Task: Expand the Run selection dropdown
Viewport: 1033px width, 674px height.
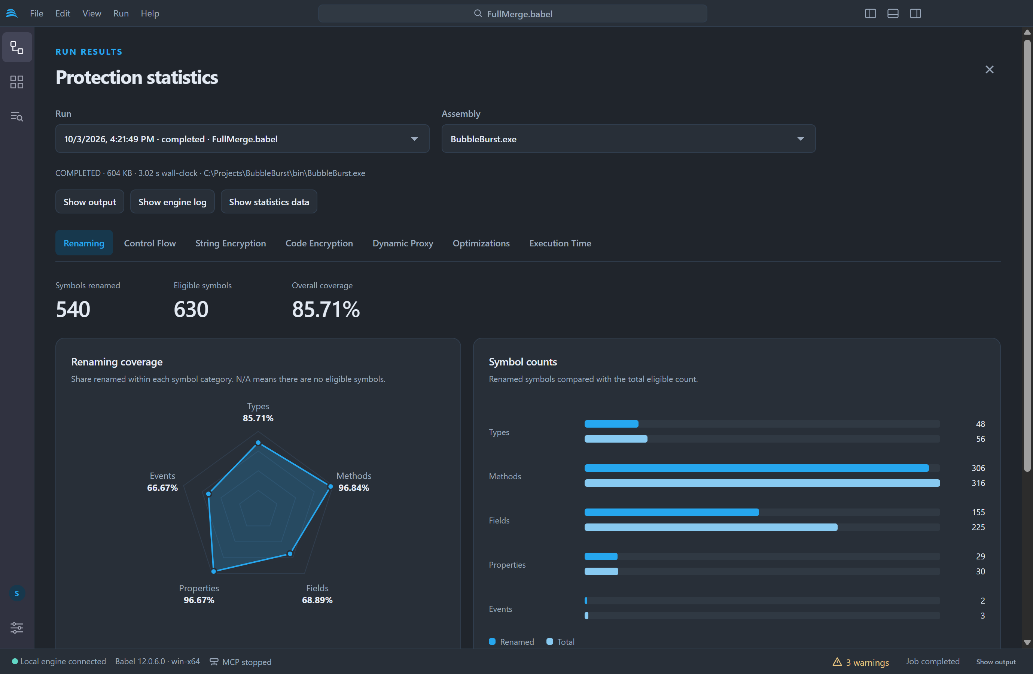Action: tap(242, 139)
